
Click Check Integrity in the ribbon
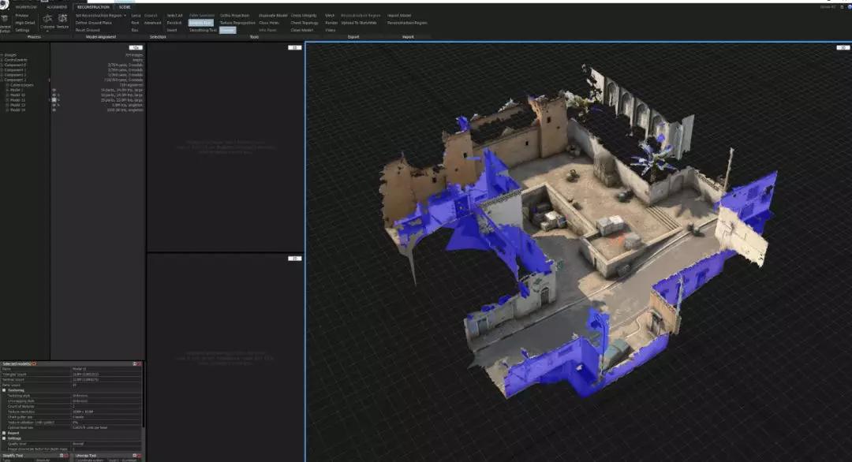[304, 15]
